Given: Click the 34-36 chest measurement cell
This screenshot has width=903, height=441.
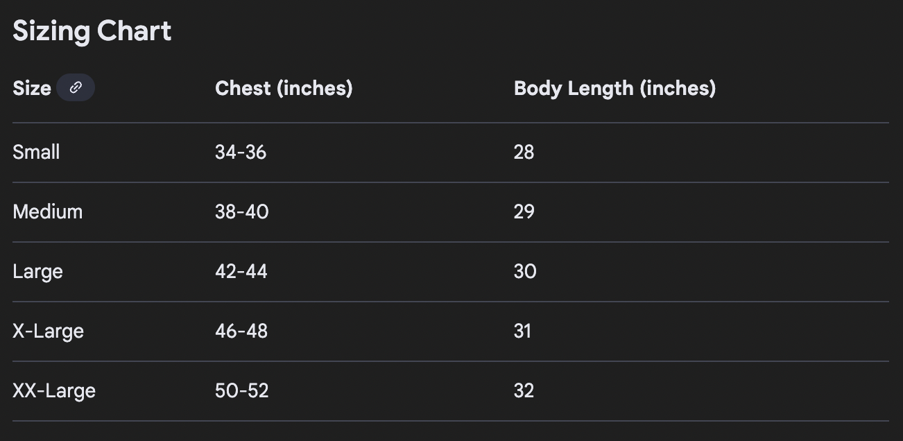Looking at the screenshot, I should point(241,152).
